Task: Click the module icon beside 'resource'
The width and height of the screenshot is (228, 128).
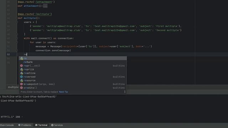Action: tap(21, 80)
